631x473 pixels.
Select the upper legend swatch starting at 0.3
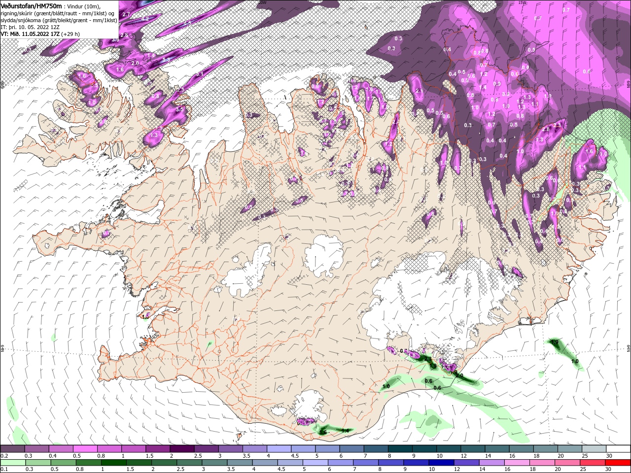point(36,449)
